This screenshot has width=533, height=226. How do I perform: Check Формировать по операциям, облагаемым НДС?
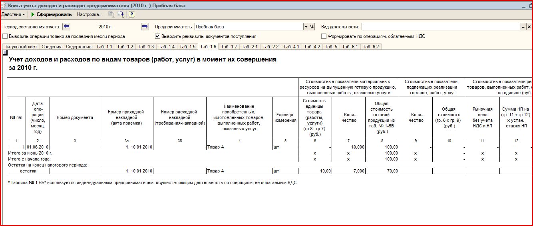point(324,36)
